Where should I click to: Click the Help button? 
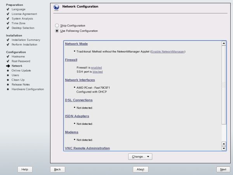click(x=25, y=169)
